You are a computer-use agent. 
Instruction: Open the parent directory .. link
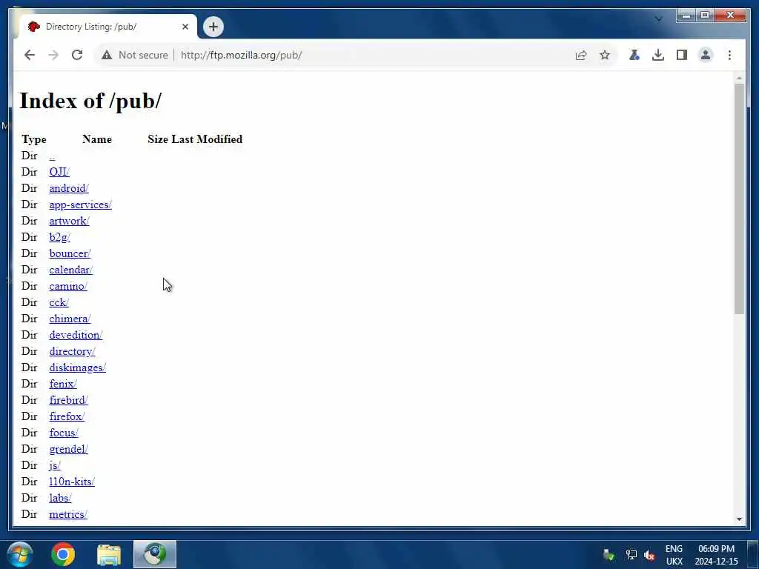(53, 156)
